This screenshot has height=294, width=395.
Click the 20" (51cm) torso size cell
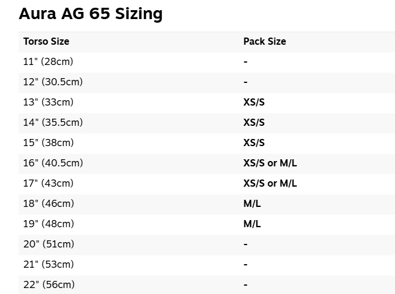click(x=48, y=244)
